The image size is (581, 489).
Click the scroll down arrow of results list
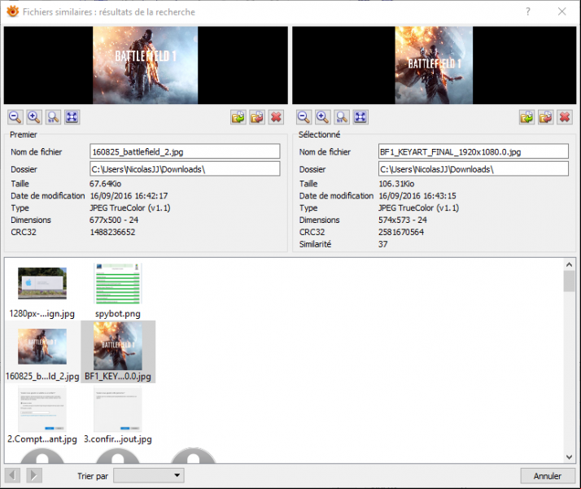click(x=569, y=457)
